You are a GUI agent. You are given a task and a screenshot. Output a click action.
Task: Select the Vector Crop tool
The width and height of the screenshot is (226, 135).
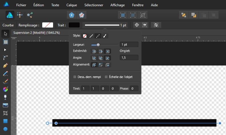click(5, 113)
